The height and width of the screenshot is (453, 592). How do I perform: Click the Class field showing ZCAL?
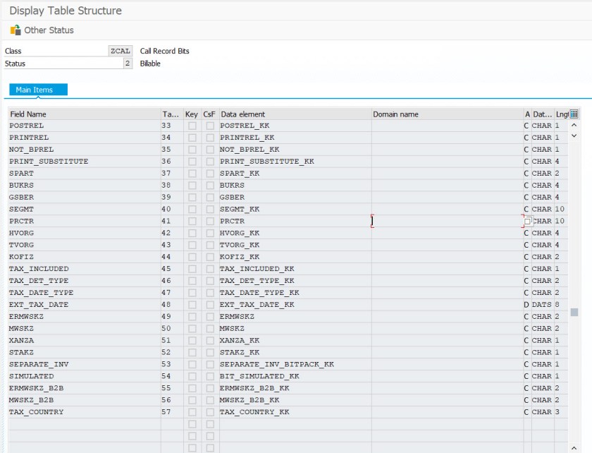coord(120,51)
